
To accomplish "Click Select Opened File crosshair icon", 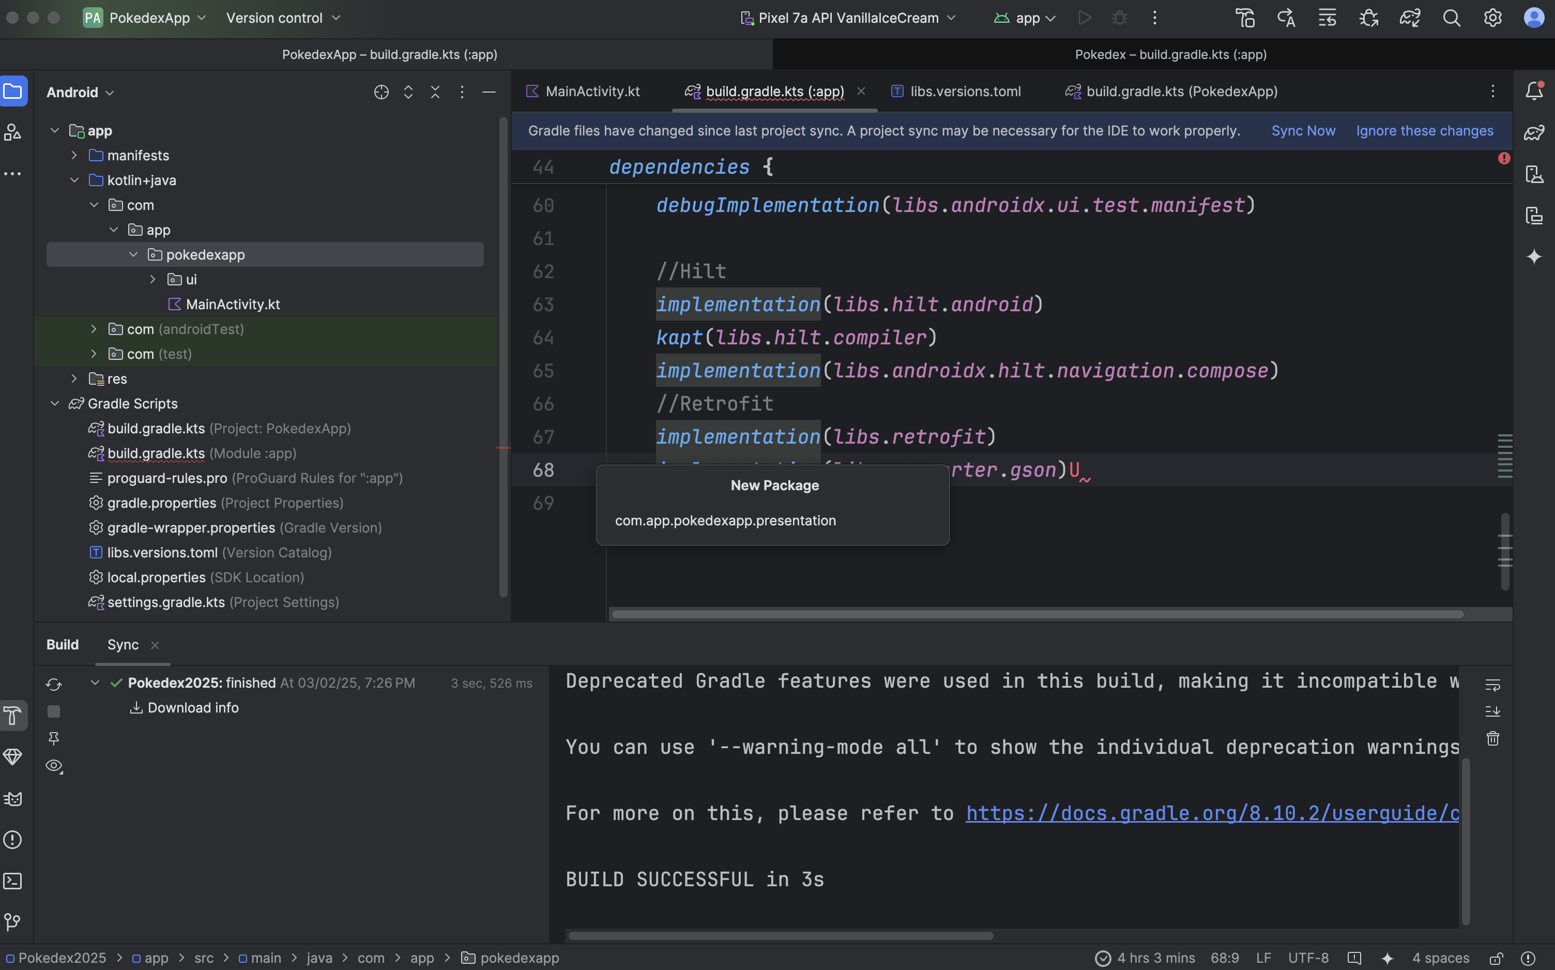I will 381,93.
